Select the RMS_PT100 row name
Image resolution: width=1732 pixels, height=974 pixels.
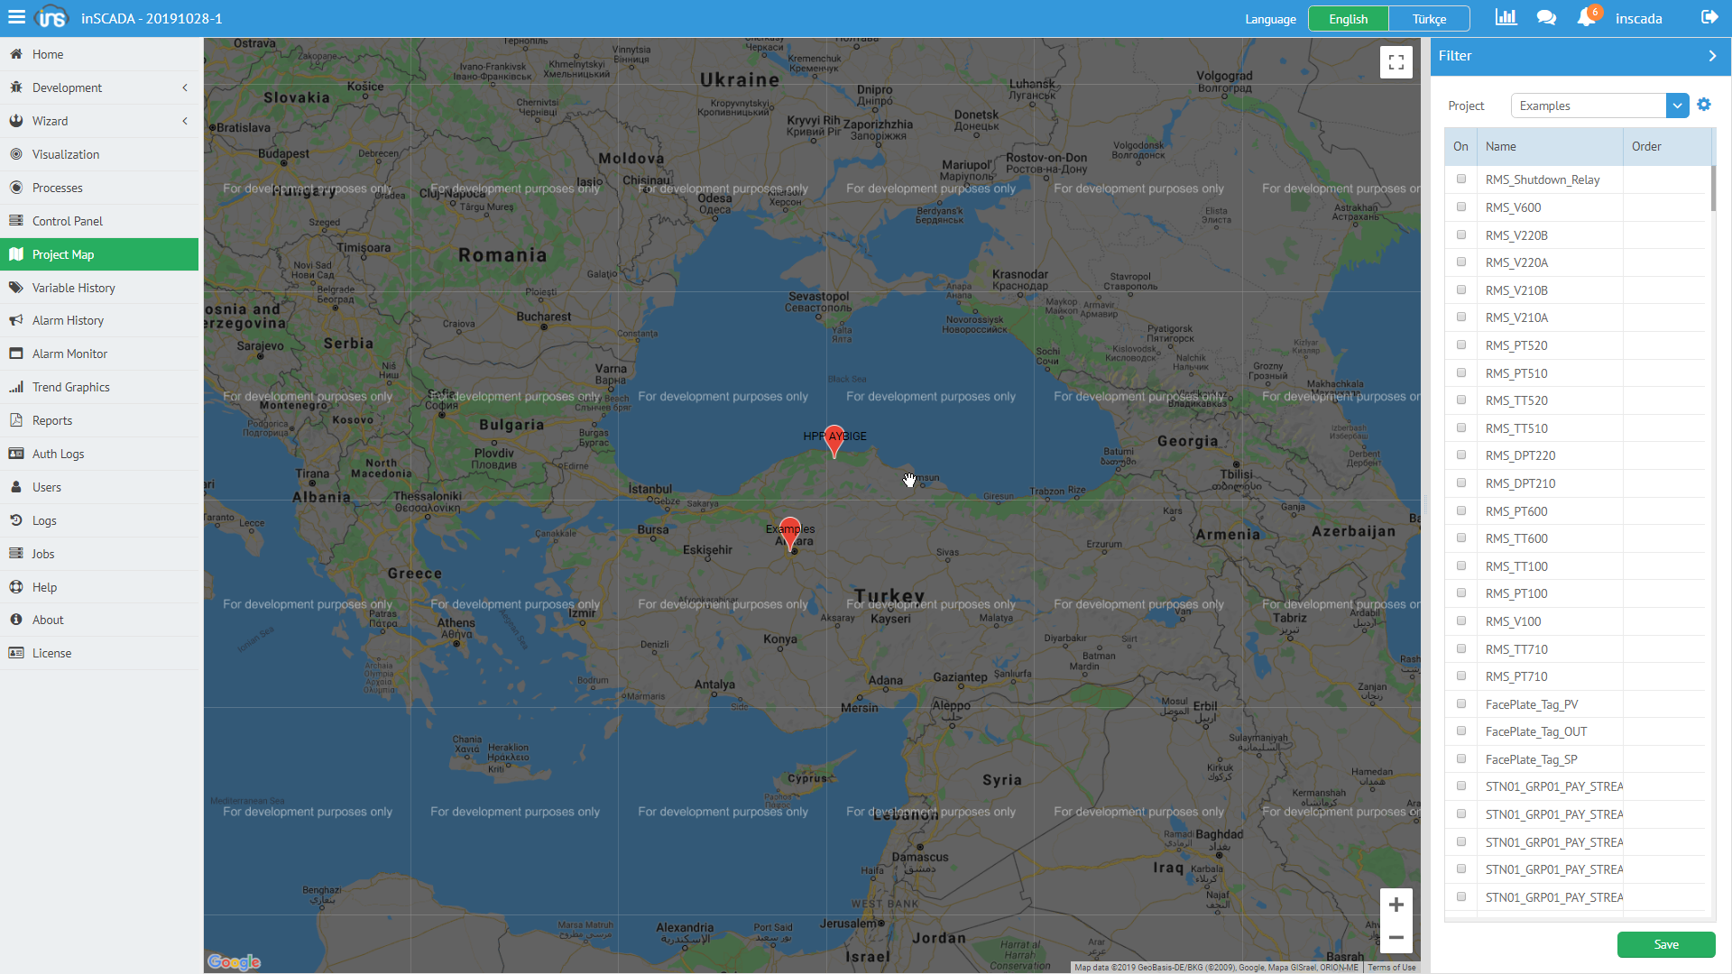[x=1516, y=593]
